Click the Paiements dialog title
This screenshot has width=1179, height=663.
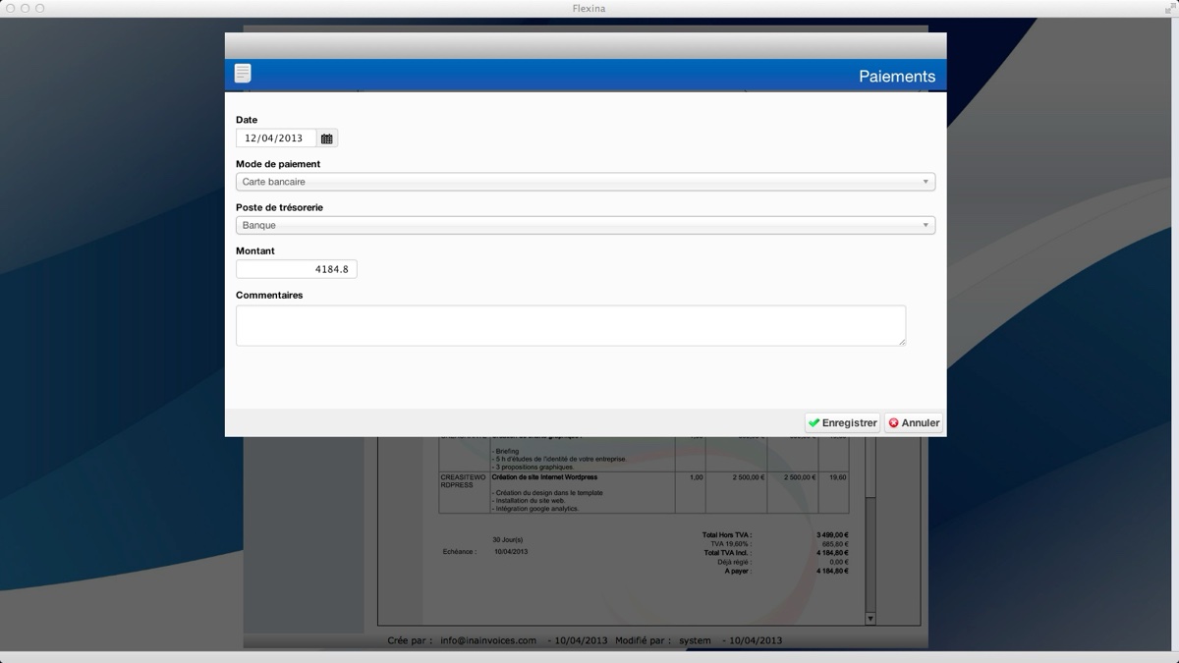click(x=897, y=76)
